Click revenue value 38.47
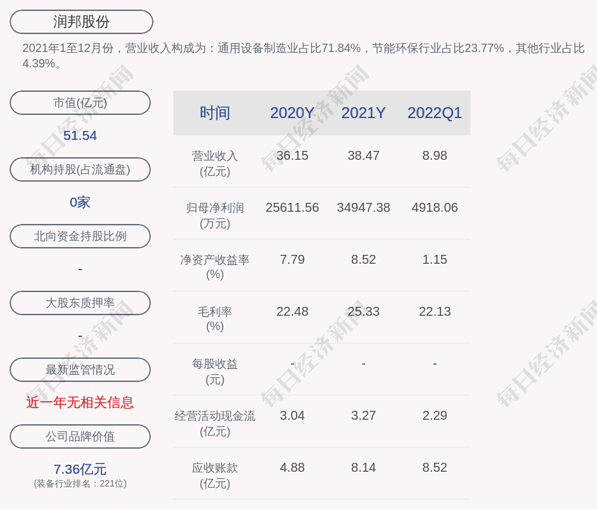 363,155
